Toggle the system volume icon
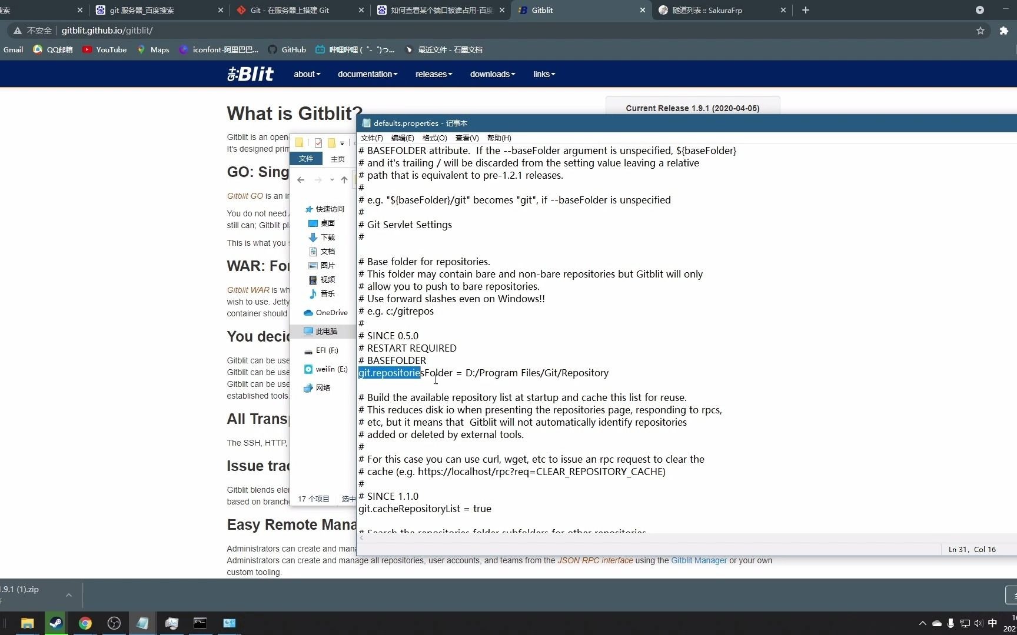Viewport: 1017px width, 635px height. coord(978,623)
